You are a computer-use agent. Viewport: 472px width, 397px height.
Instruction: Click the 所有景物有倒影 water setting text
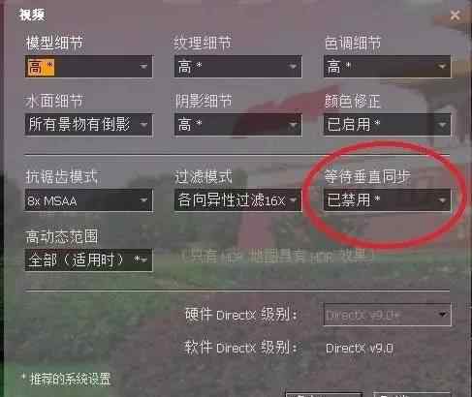pyautogui.click(x=79, y=124)
